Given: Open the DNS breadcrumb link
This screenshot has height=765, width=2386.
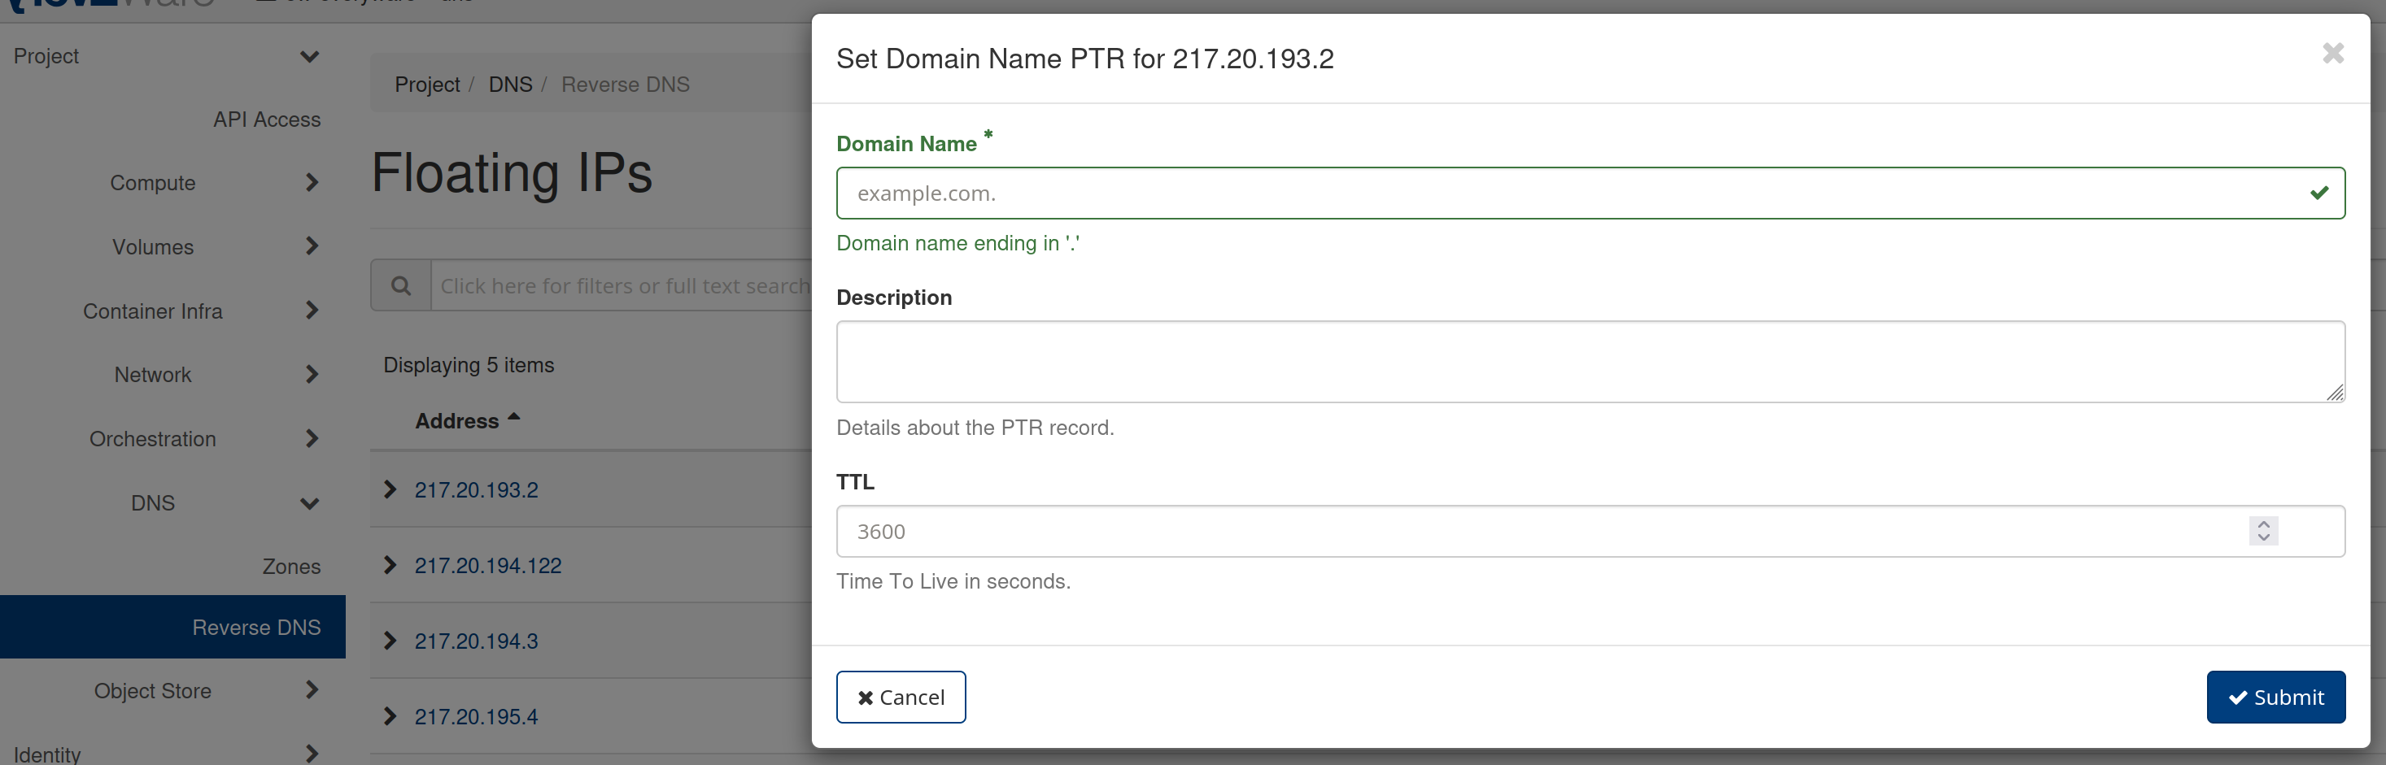Looking at the screenshot, I should [510, 85].
